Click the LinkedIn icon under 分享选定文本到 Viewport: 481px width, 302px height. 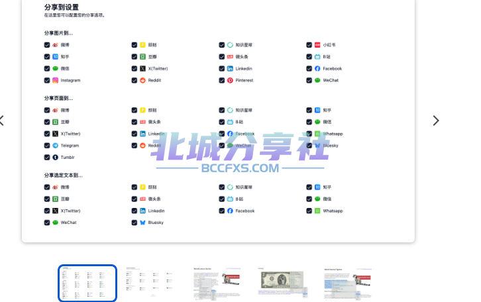coord(142,211)
